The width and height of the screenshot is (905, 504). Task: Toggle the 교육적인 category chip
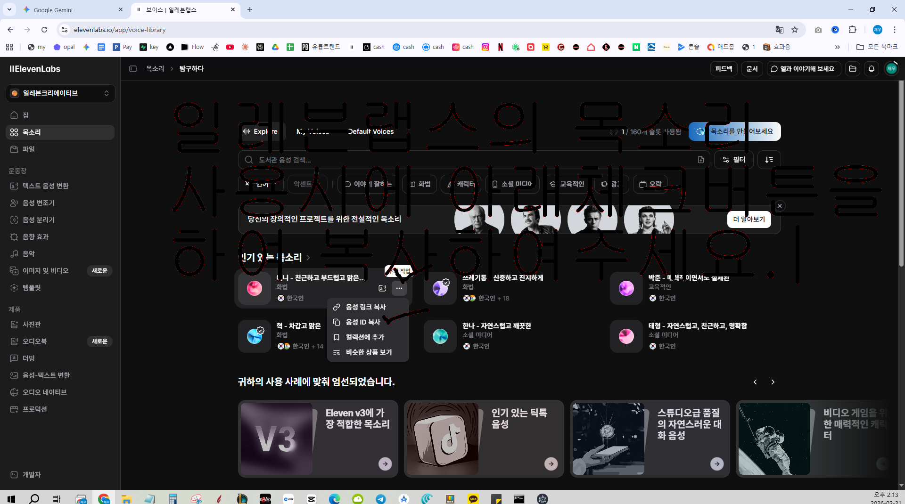(567, 184)
